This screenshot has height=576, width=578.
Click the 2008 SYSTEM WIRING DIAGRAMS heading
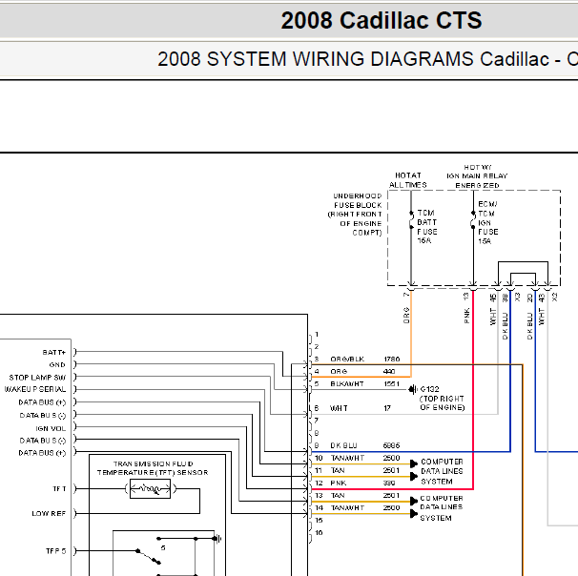[367, 59]
